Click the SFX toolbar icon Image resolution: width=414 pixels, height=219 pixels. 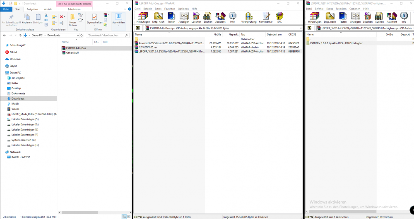[x=279, y=17]
